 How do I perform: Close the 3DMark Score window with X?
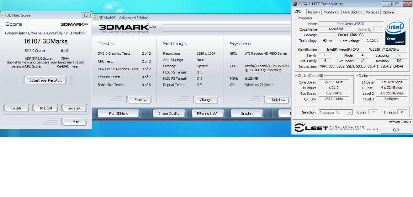click(86, 15)
